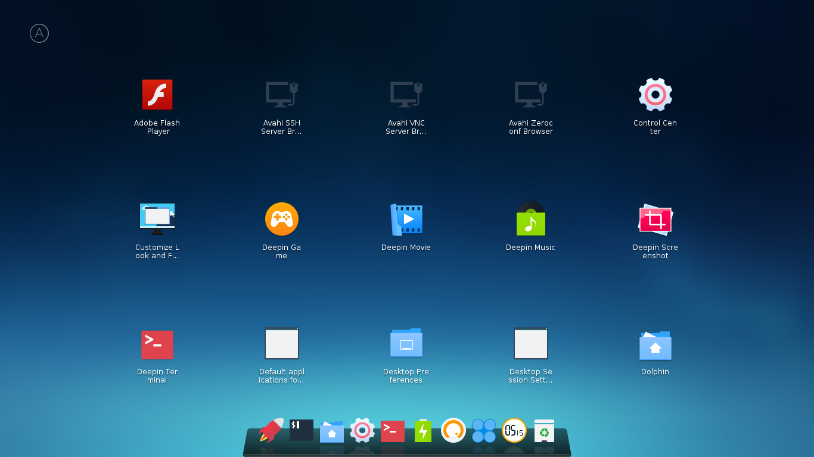This screenshot has width=814, height=457.
Task: Launch Deepin Game
Action: (282, 219)
